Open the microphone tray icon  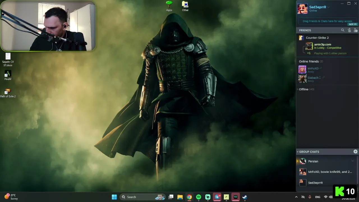(310, 197)
